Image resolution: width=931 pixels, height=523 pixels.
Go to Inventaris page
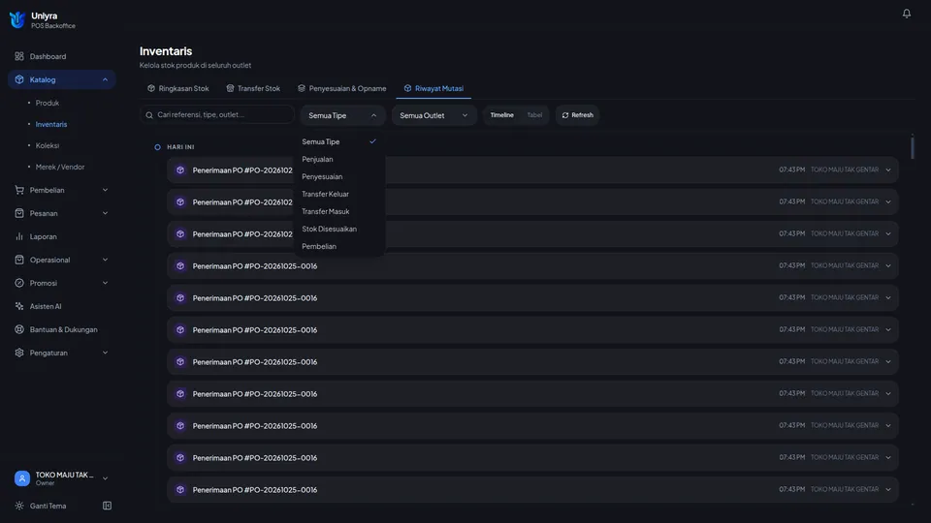[51, 124]
